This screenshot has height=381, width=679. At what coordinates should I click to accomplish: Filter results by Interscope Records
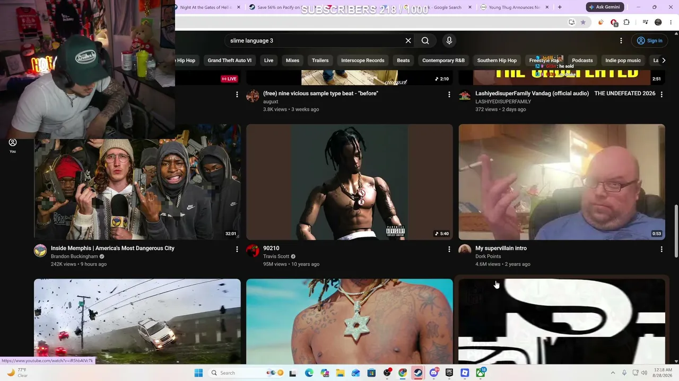(x=363, y=60)
